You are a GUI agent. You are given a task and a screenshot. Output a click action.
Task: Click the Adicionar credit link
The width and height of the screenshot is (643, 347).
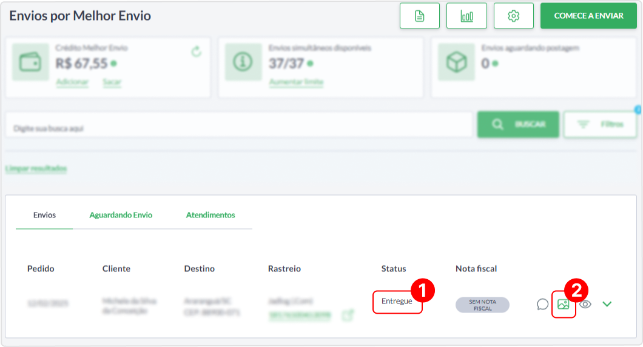(72, 82)
